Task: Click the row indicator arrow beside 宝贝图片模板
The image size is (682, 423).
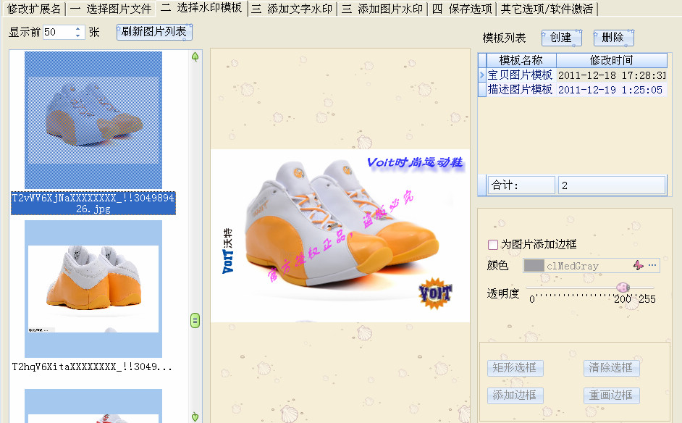Action: 482,75
